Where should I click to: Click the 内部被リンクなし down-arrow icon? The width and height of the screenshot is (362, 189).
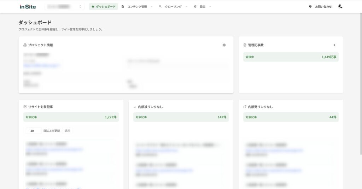[135, 107]
